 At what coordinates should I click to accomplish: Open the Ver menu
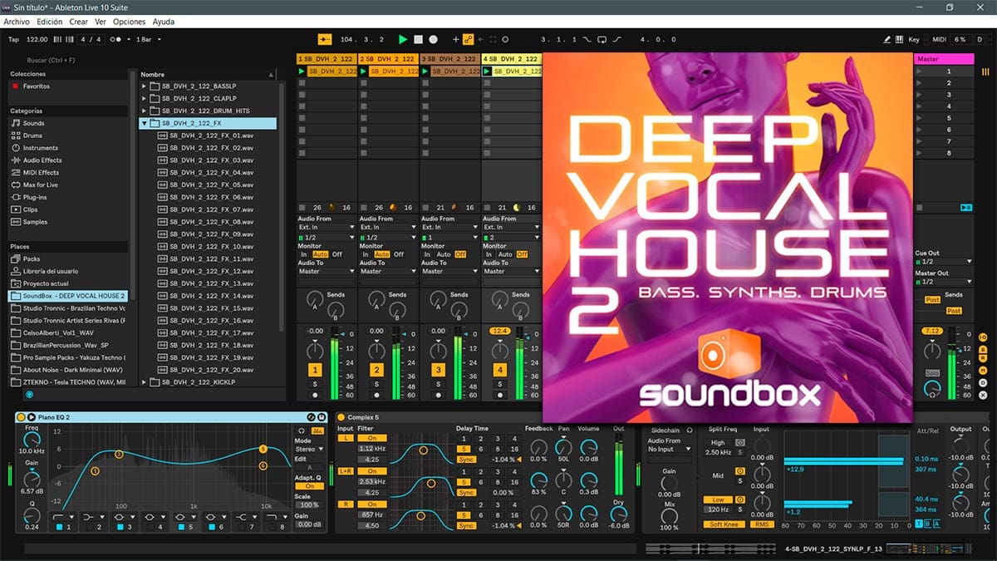[x=101, y=22]
